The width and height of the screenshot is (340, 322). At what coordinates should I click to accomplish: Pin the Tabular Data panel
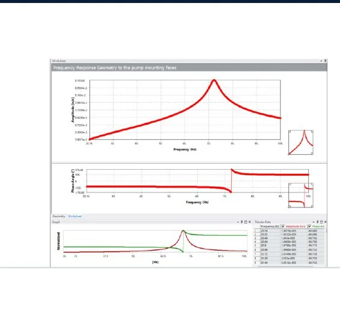[x=317, y=222]
